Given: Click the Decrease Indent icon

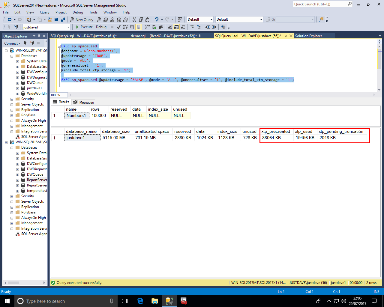Looking at the screenshot, I should (x=208, y=27).
